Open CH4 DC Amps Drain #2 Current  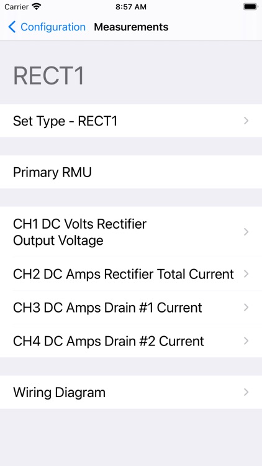pos(131,341)
